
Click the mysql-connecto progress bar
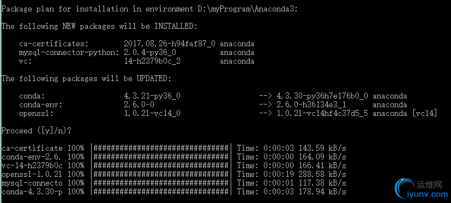pos(161,183)
